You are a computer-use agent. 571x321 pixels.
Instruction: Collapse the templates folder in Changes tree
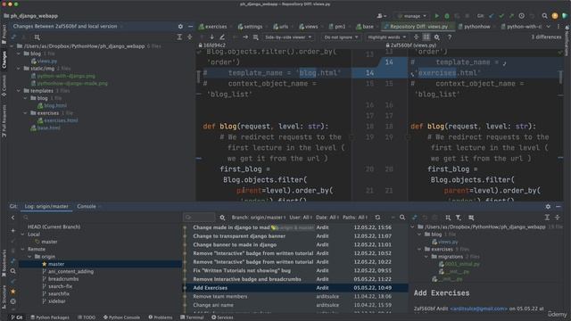tap(19, 91)
